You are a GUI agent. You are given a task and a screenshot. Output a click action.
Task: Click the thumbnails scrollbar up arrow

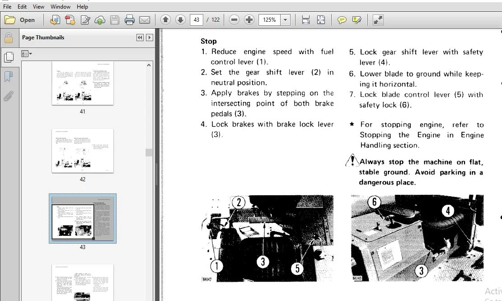click(x=149, y=65)
